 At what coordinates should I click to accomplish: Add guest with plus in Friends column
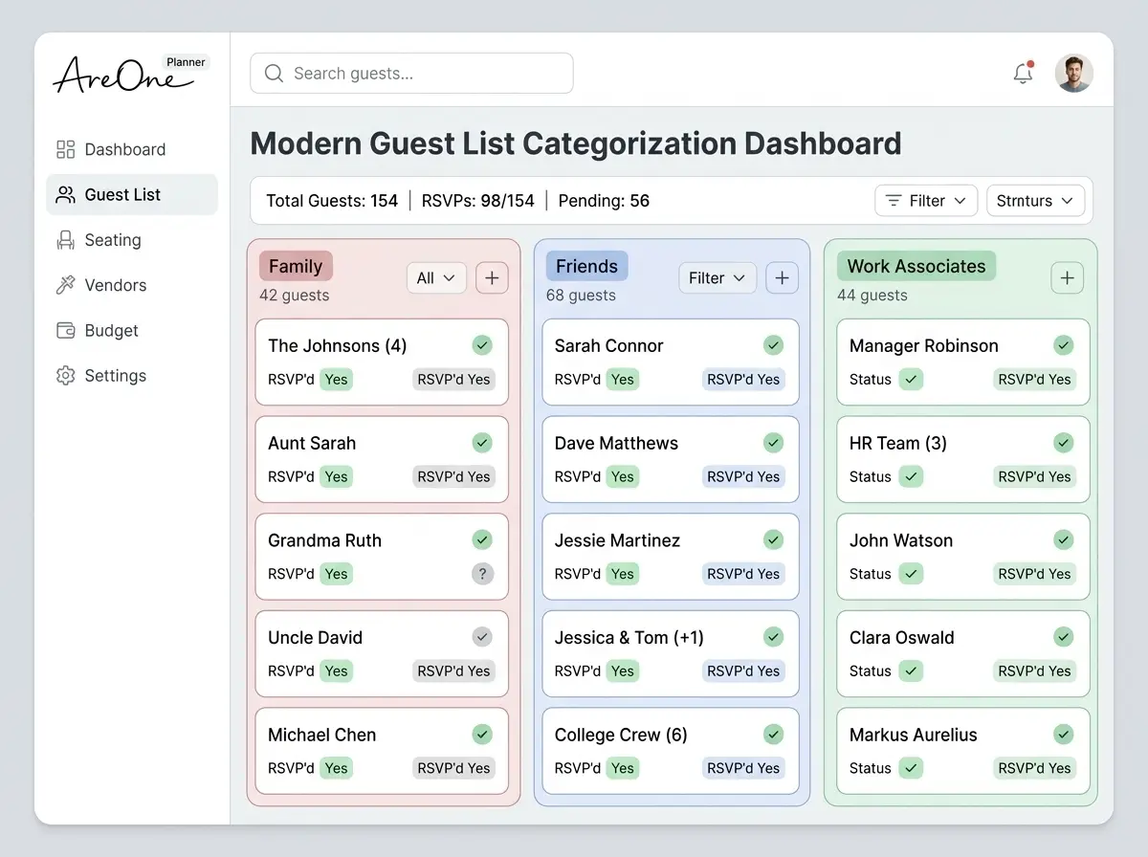(782, 277)
